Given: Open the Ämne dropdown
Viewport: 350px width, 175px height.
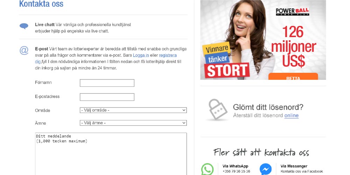Looking at the screenshot, I should 133,123.
